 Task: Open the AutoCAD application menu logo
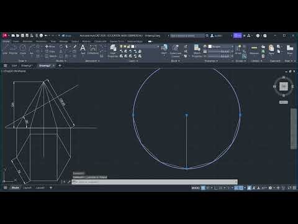pyautogui.click(x=5, y=35)
